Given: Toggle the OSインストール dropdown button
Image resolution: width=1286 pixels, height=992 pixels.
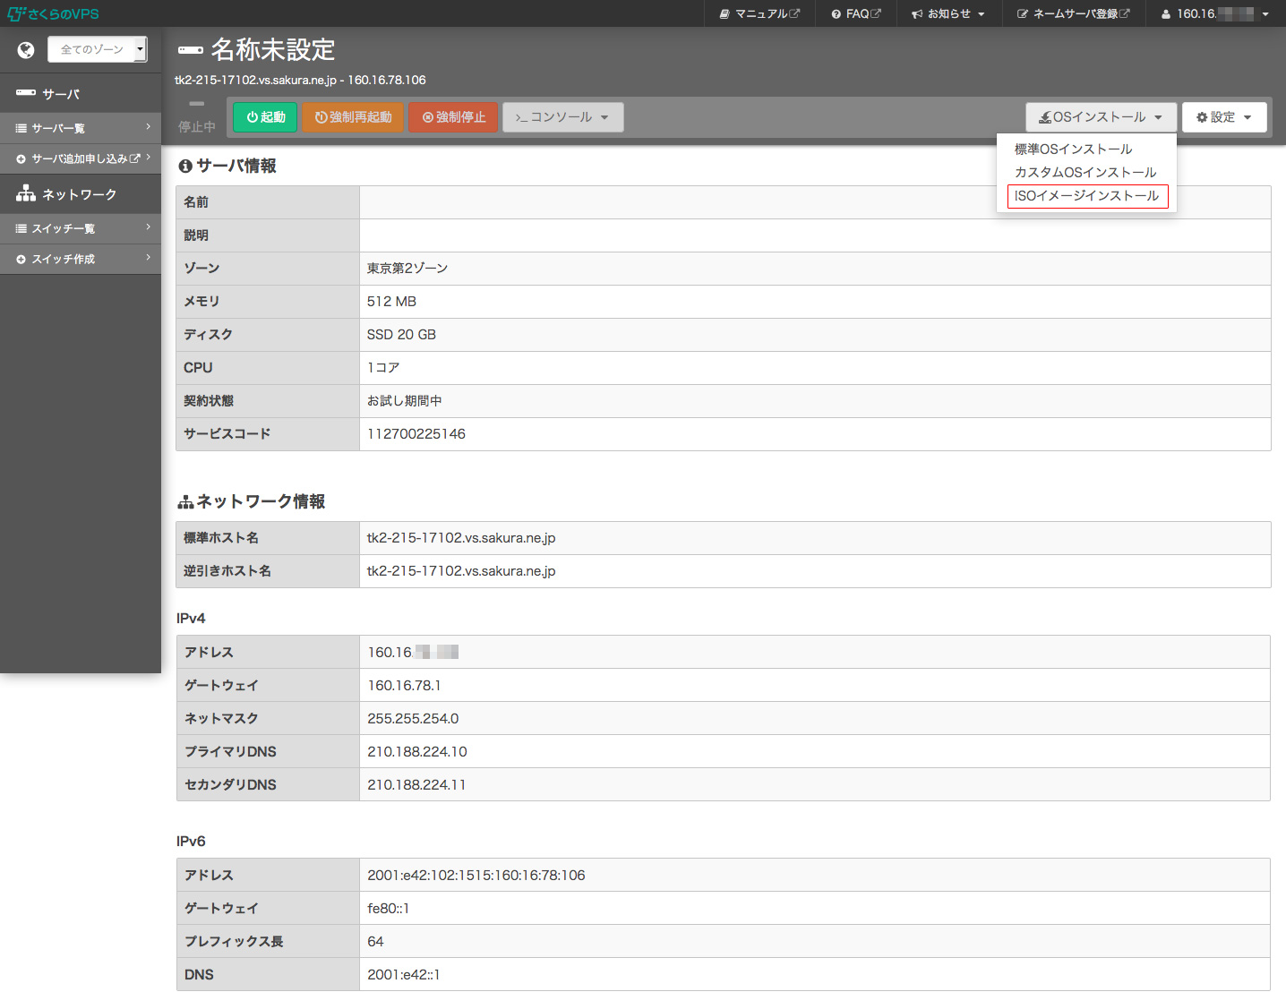Looking at the screenshot, I should 1101,117.
